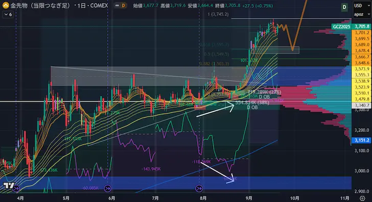Click the orange 3,666.7 price label

(x=362, y=57)
